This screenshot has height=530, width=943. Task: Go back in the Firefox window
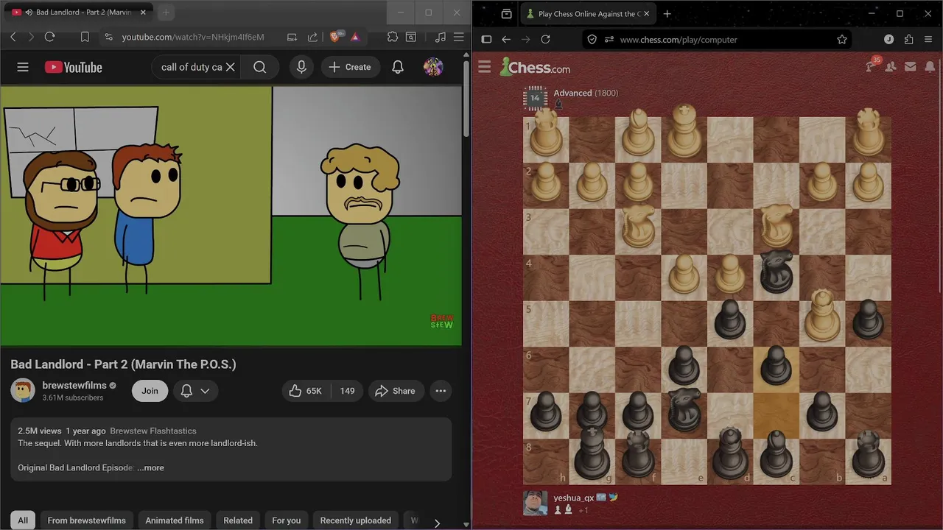505,40
